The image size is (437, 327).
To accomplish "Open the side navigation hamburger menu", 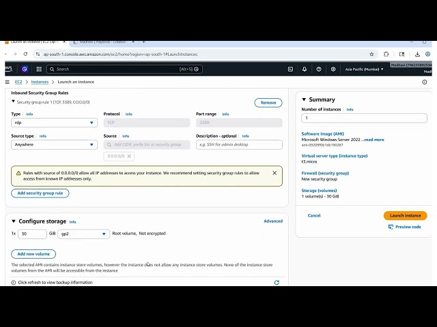I will tap(8, 82).
